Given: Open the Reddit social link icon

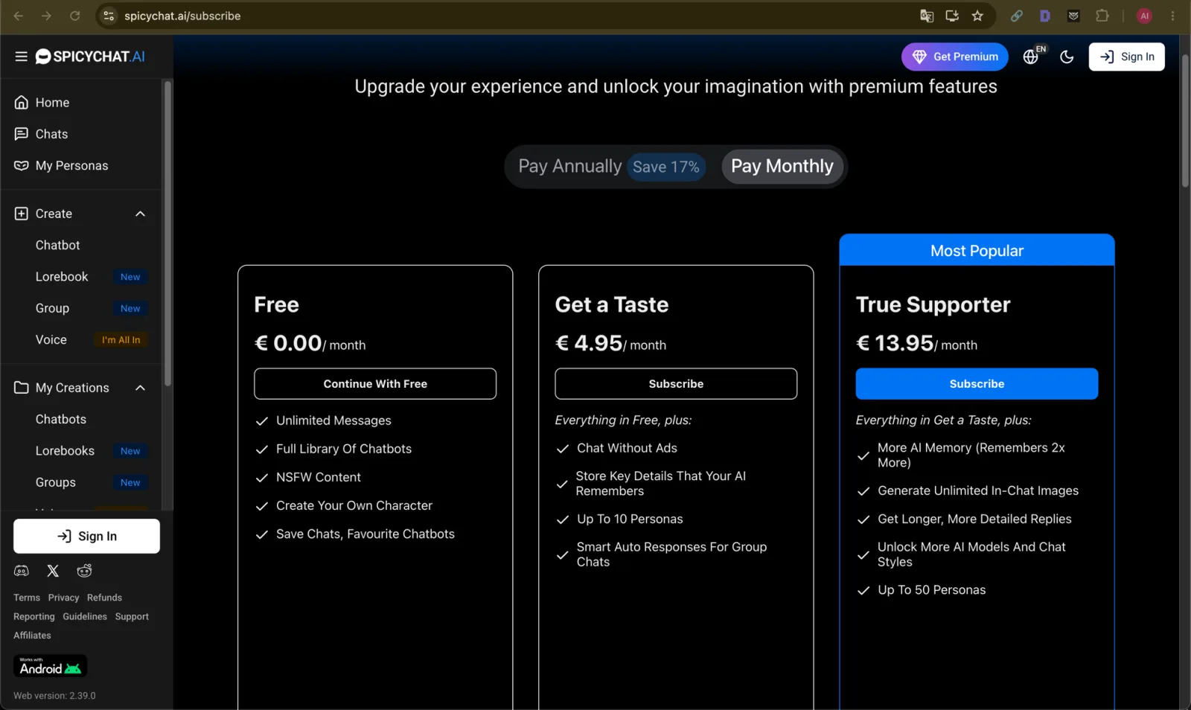Looking at the screenshot, I should 84,571.
